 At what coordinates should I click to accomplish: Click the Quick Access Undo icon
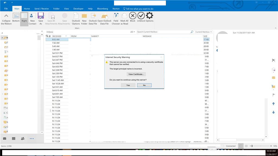pos(5,2)
